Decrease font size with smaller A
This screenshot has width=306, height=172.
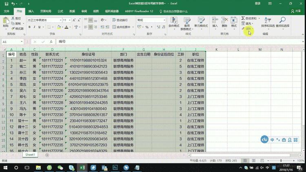point(79,20)
